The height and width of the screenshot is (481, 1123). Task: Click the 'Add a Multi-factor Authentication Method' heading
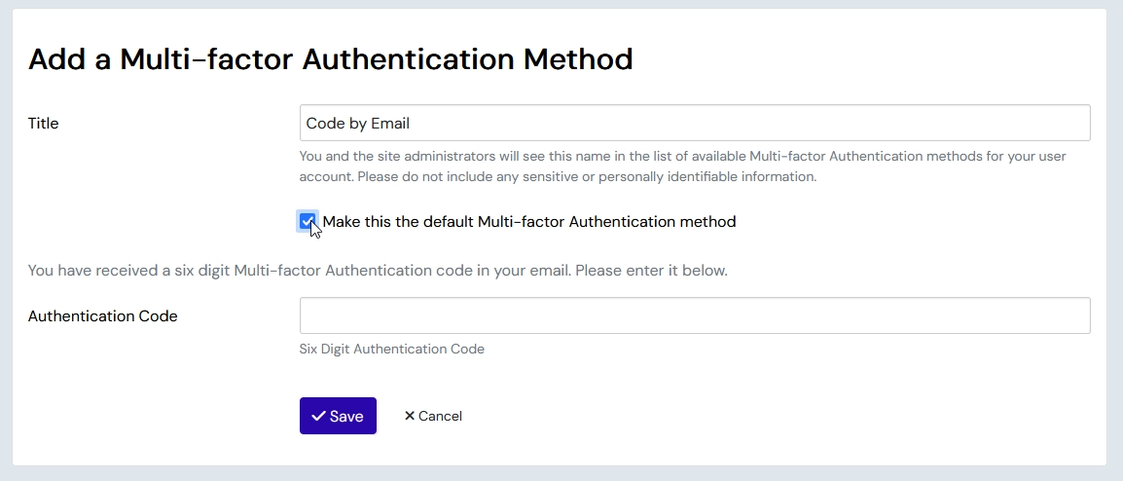tap(330, 59)
